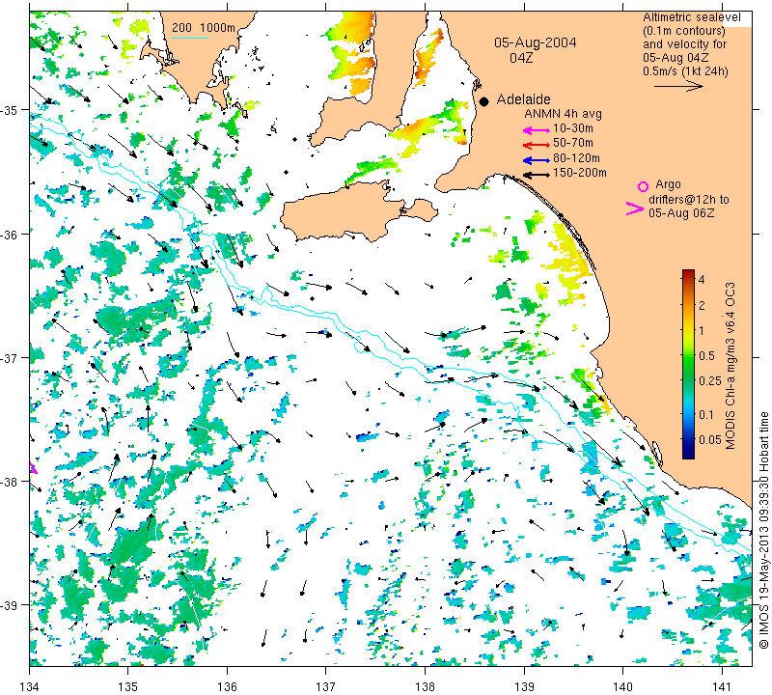772x695 pixels.
Task: Click the "05-Aug 04Z" caption line
Action: click(675, 58)
